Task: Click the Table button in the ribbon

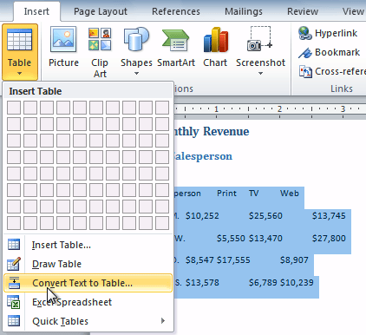Action: [20, 52]
